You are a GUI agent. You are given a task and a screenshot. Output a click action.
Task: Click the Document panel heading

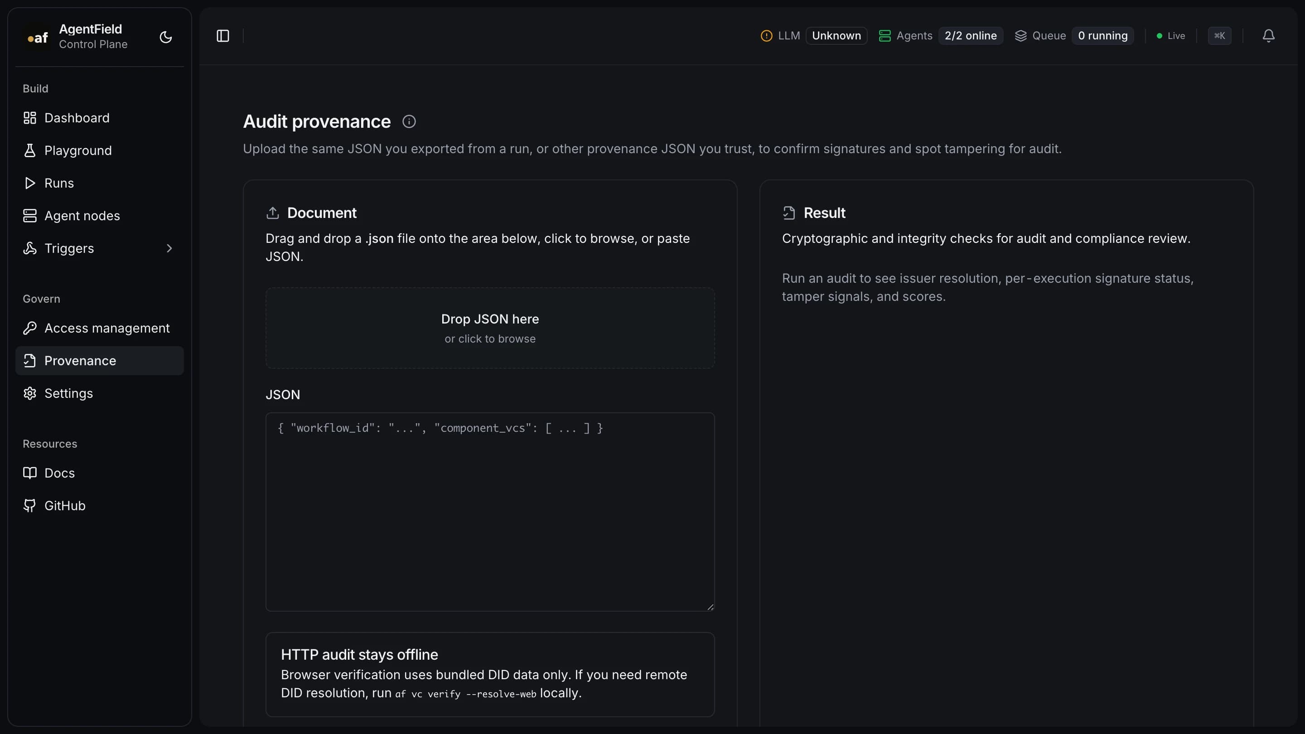(x=322, y=213)
